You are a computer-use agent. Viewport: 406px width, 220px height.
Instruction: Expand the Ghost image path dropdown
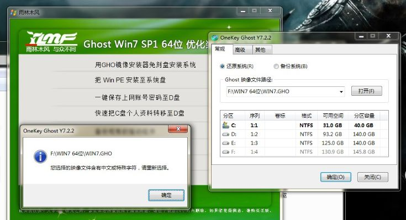[x=341, y=91]
